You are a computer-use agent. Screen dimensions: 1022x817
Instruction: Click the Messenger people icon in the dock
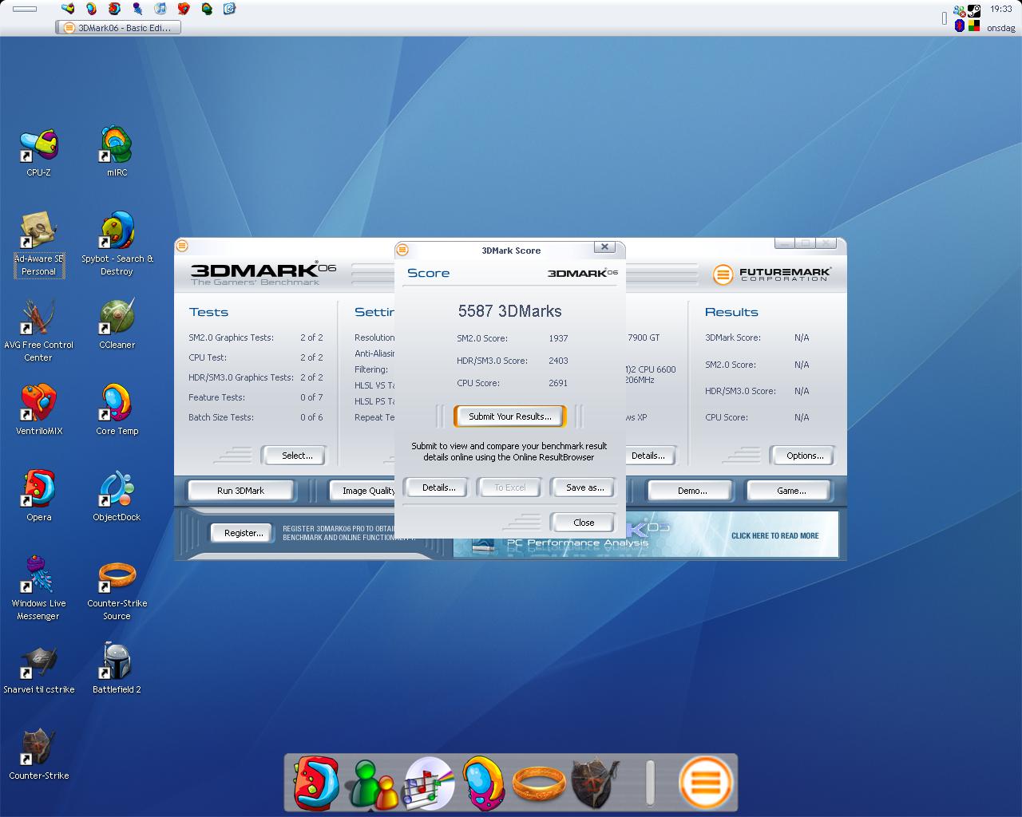coord(374,784)
